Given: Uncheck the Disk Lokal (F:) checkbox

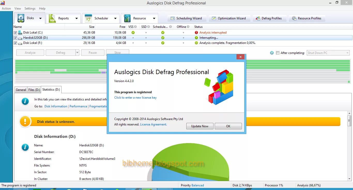Looking at the screenshot, I should 15,43.
